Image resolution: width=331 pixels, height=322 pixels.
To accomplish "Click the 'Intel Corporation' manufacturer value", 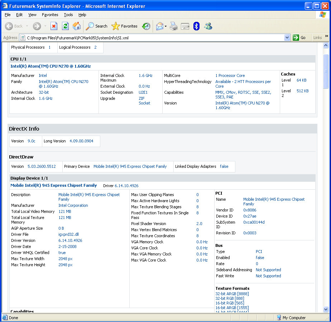I will click(73, 205).
